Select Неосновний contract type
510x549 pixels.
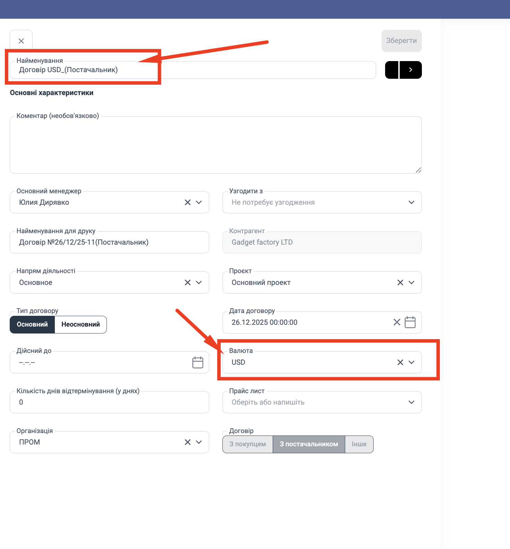[x=80, y=324]
